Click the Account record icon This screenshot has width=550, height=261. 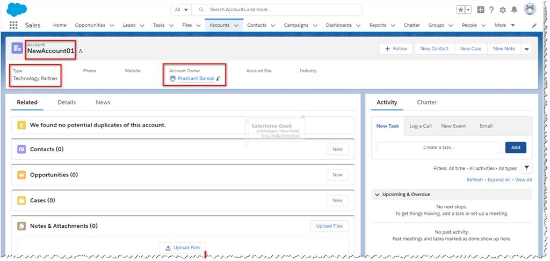pyautogui.click(x=17, y=48)
